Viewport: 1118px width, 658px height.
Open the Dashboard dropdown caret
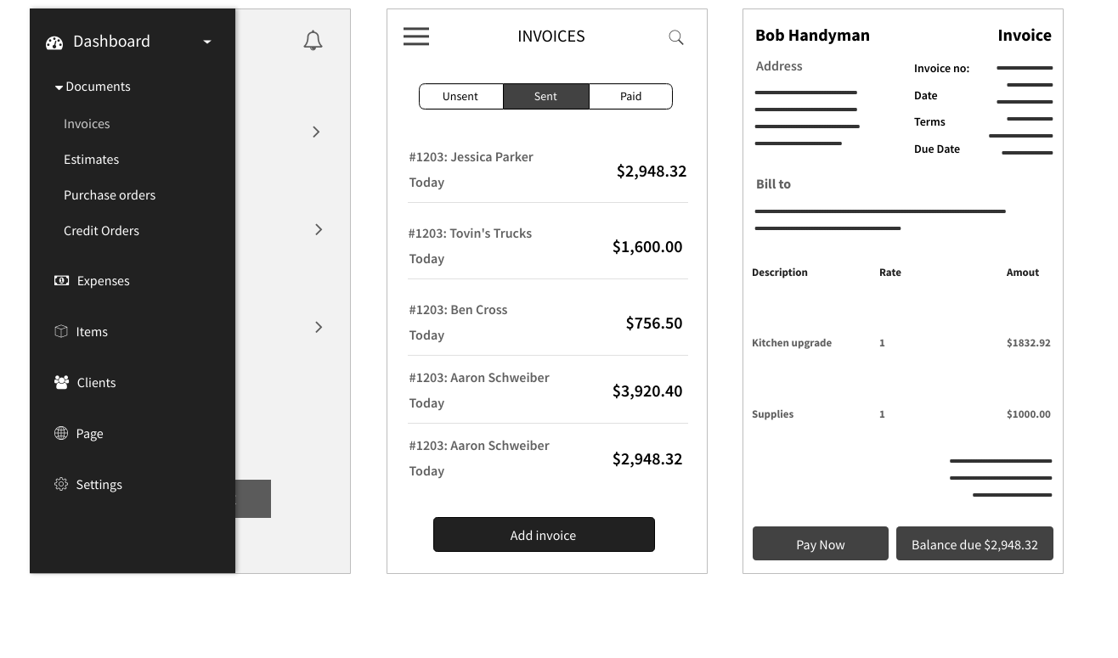point(207,41)
